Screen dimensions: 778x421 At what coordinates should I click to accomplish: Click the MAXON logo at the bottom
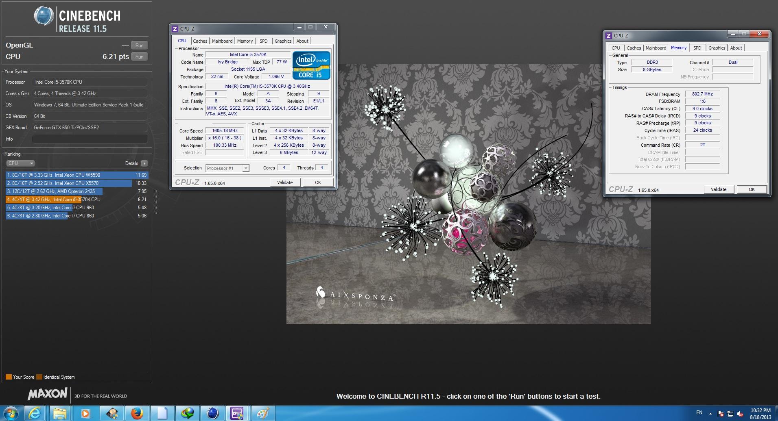[48, 394]
